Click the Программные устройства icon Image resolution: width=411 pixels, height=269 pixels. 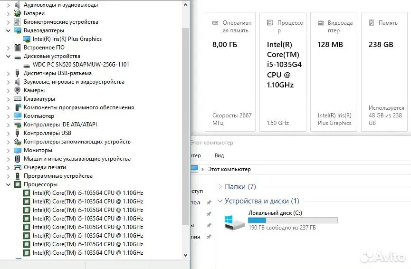(17, 176)
